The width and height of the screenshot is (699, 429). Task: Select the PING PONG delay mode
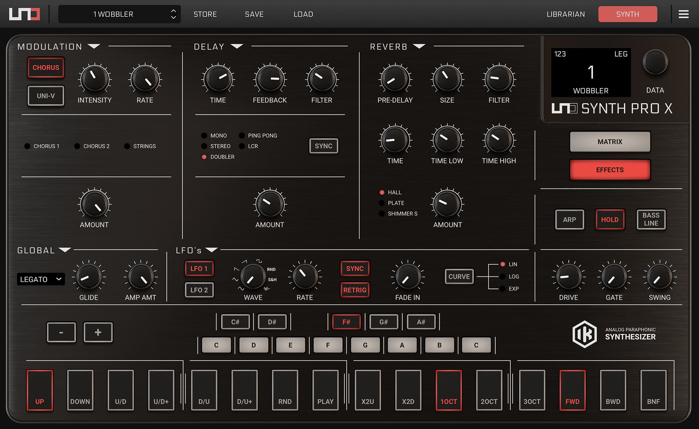242,135
